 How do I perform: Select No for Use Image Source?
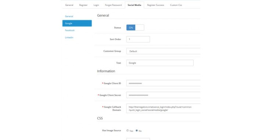(137, 130)
